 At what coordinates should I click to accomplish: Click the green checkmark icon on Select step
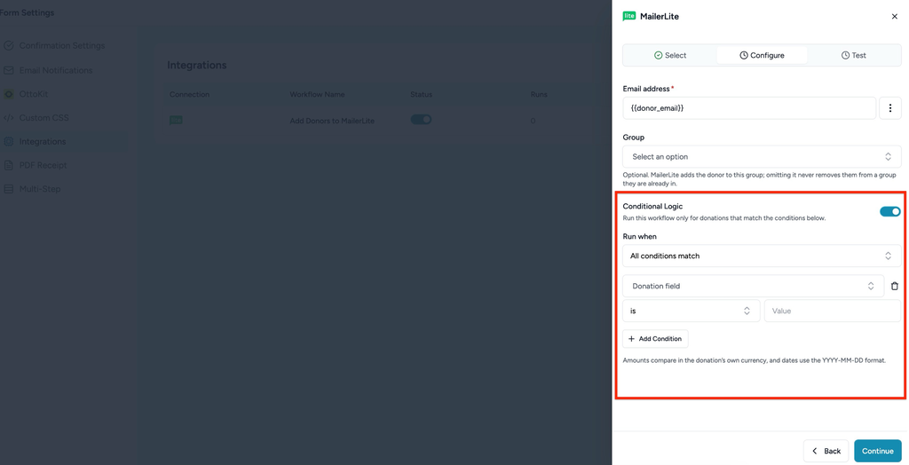click(658, 55)
